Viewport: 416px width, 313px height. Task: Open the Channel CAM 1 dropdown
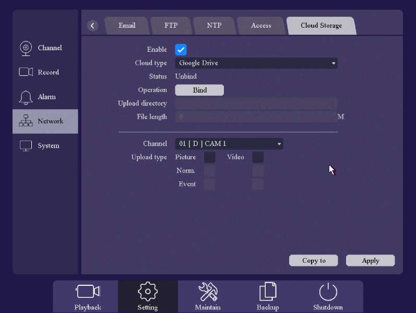229,144
